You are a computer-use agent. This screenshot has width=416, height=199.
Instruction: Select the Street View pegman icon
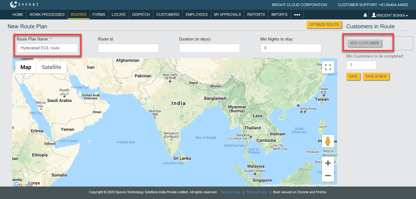click(328, 141)
